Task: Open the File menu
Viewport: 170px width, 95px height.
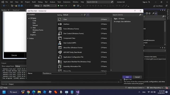Action: pos(7,2)
